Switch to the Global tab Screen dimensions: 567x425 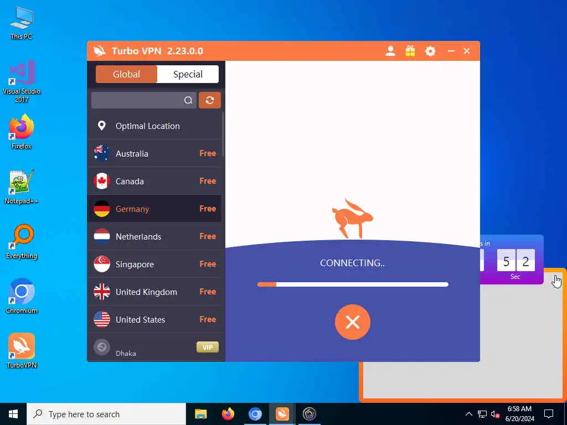[x=126, y=74]
